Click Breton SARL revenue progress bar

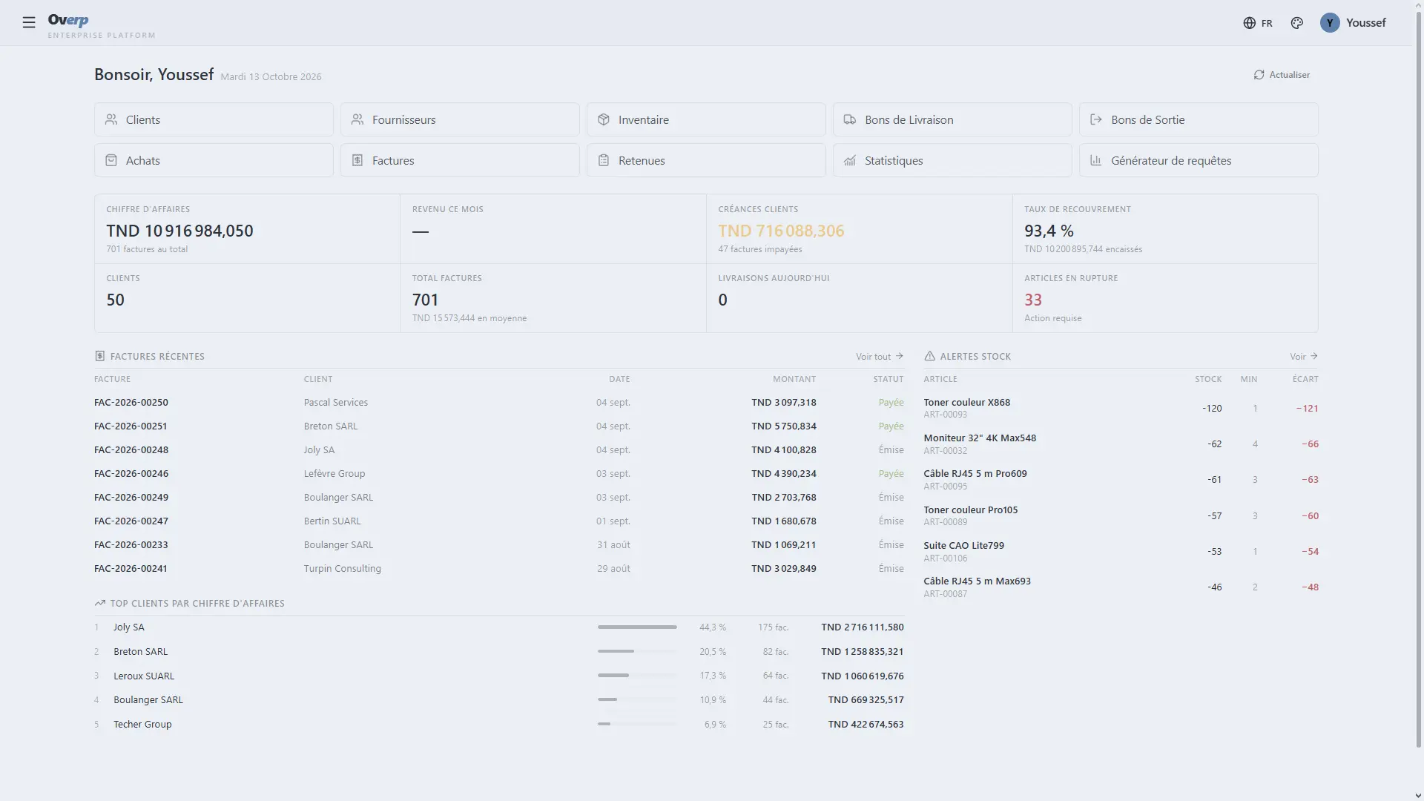637,652
